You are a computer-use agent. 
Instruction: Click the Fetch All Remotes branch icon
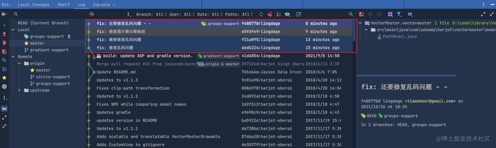pyautogui.click(x=4, y=69)
